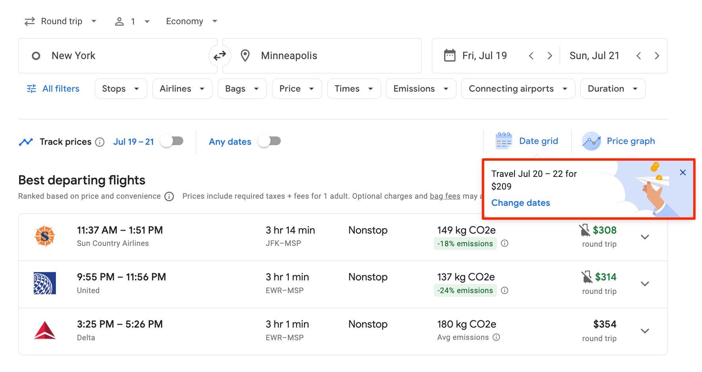Screen dimensions: 702x372
Task: Click the Change dates link in the banner
Action: [x=520, y=203]
